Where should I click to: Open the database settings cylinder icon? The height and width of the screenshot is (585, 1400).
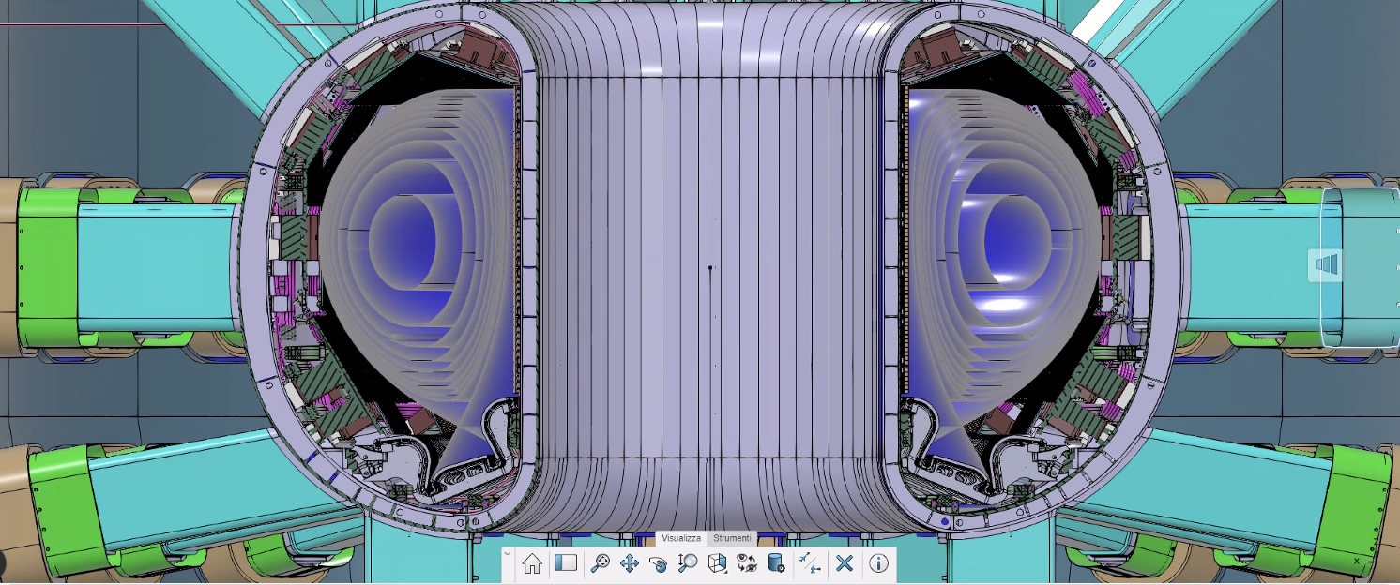(x=776, y=563)
